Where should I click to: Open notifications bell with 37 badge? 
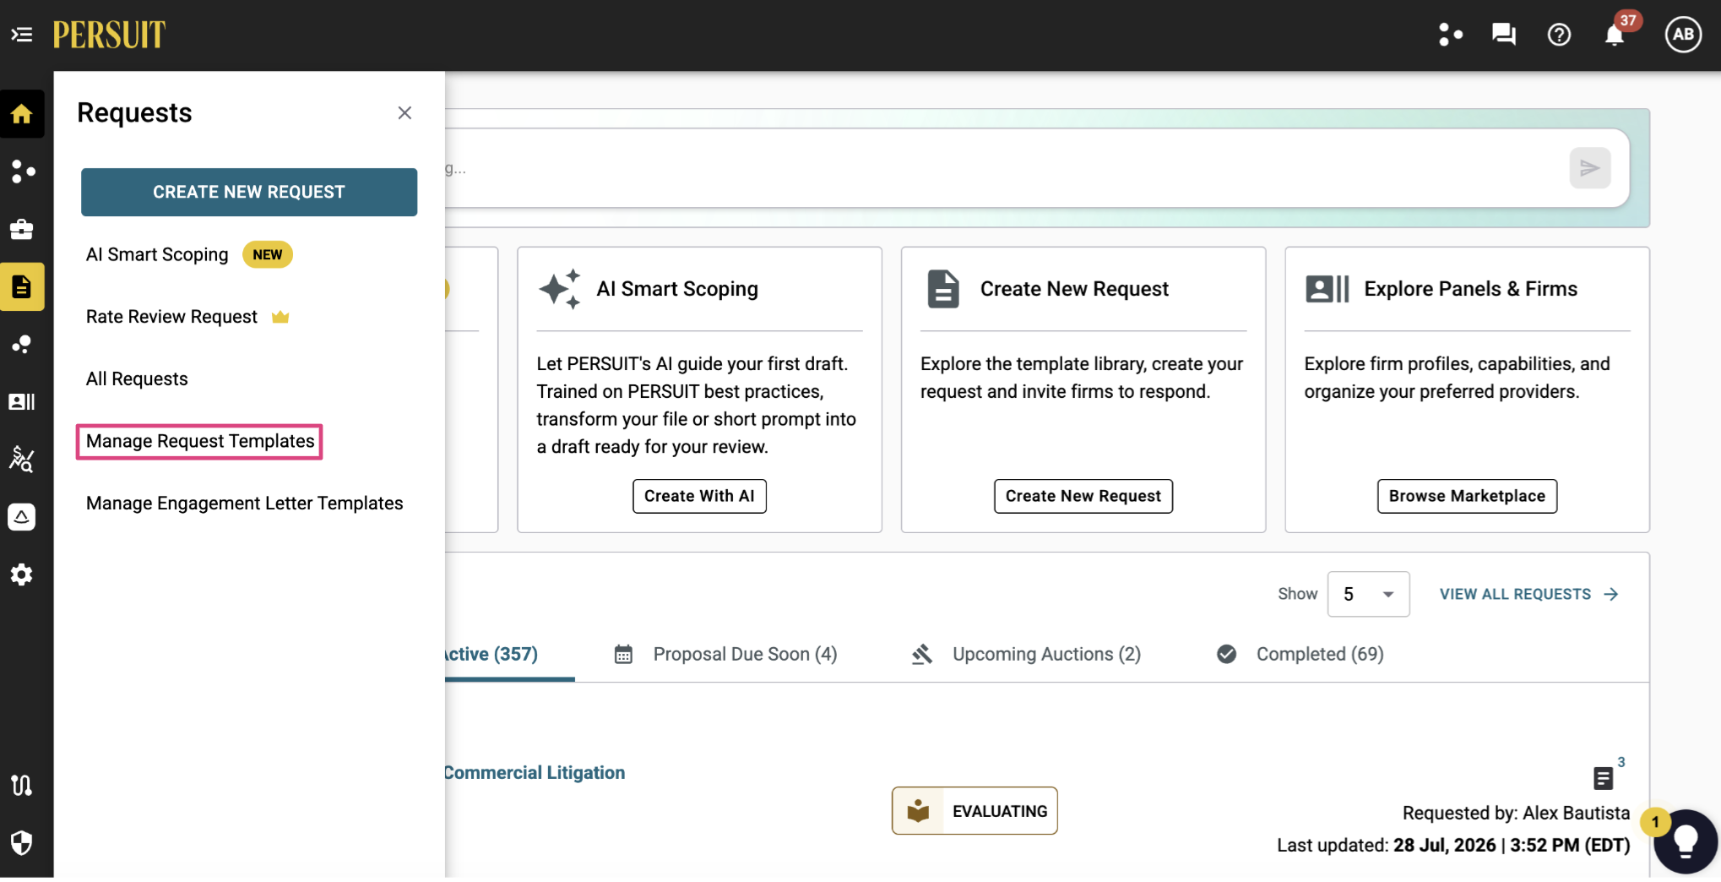(1615, 35)
